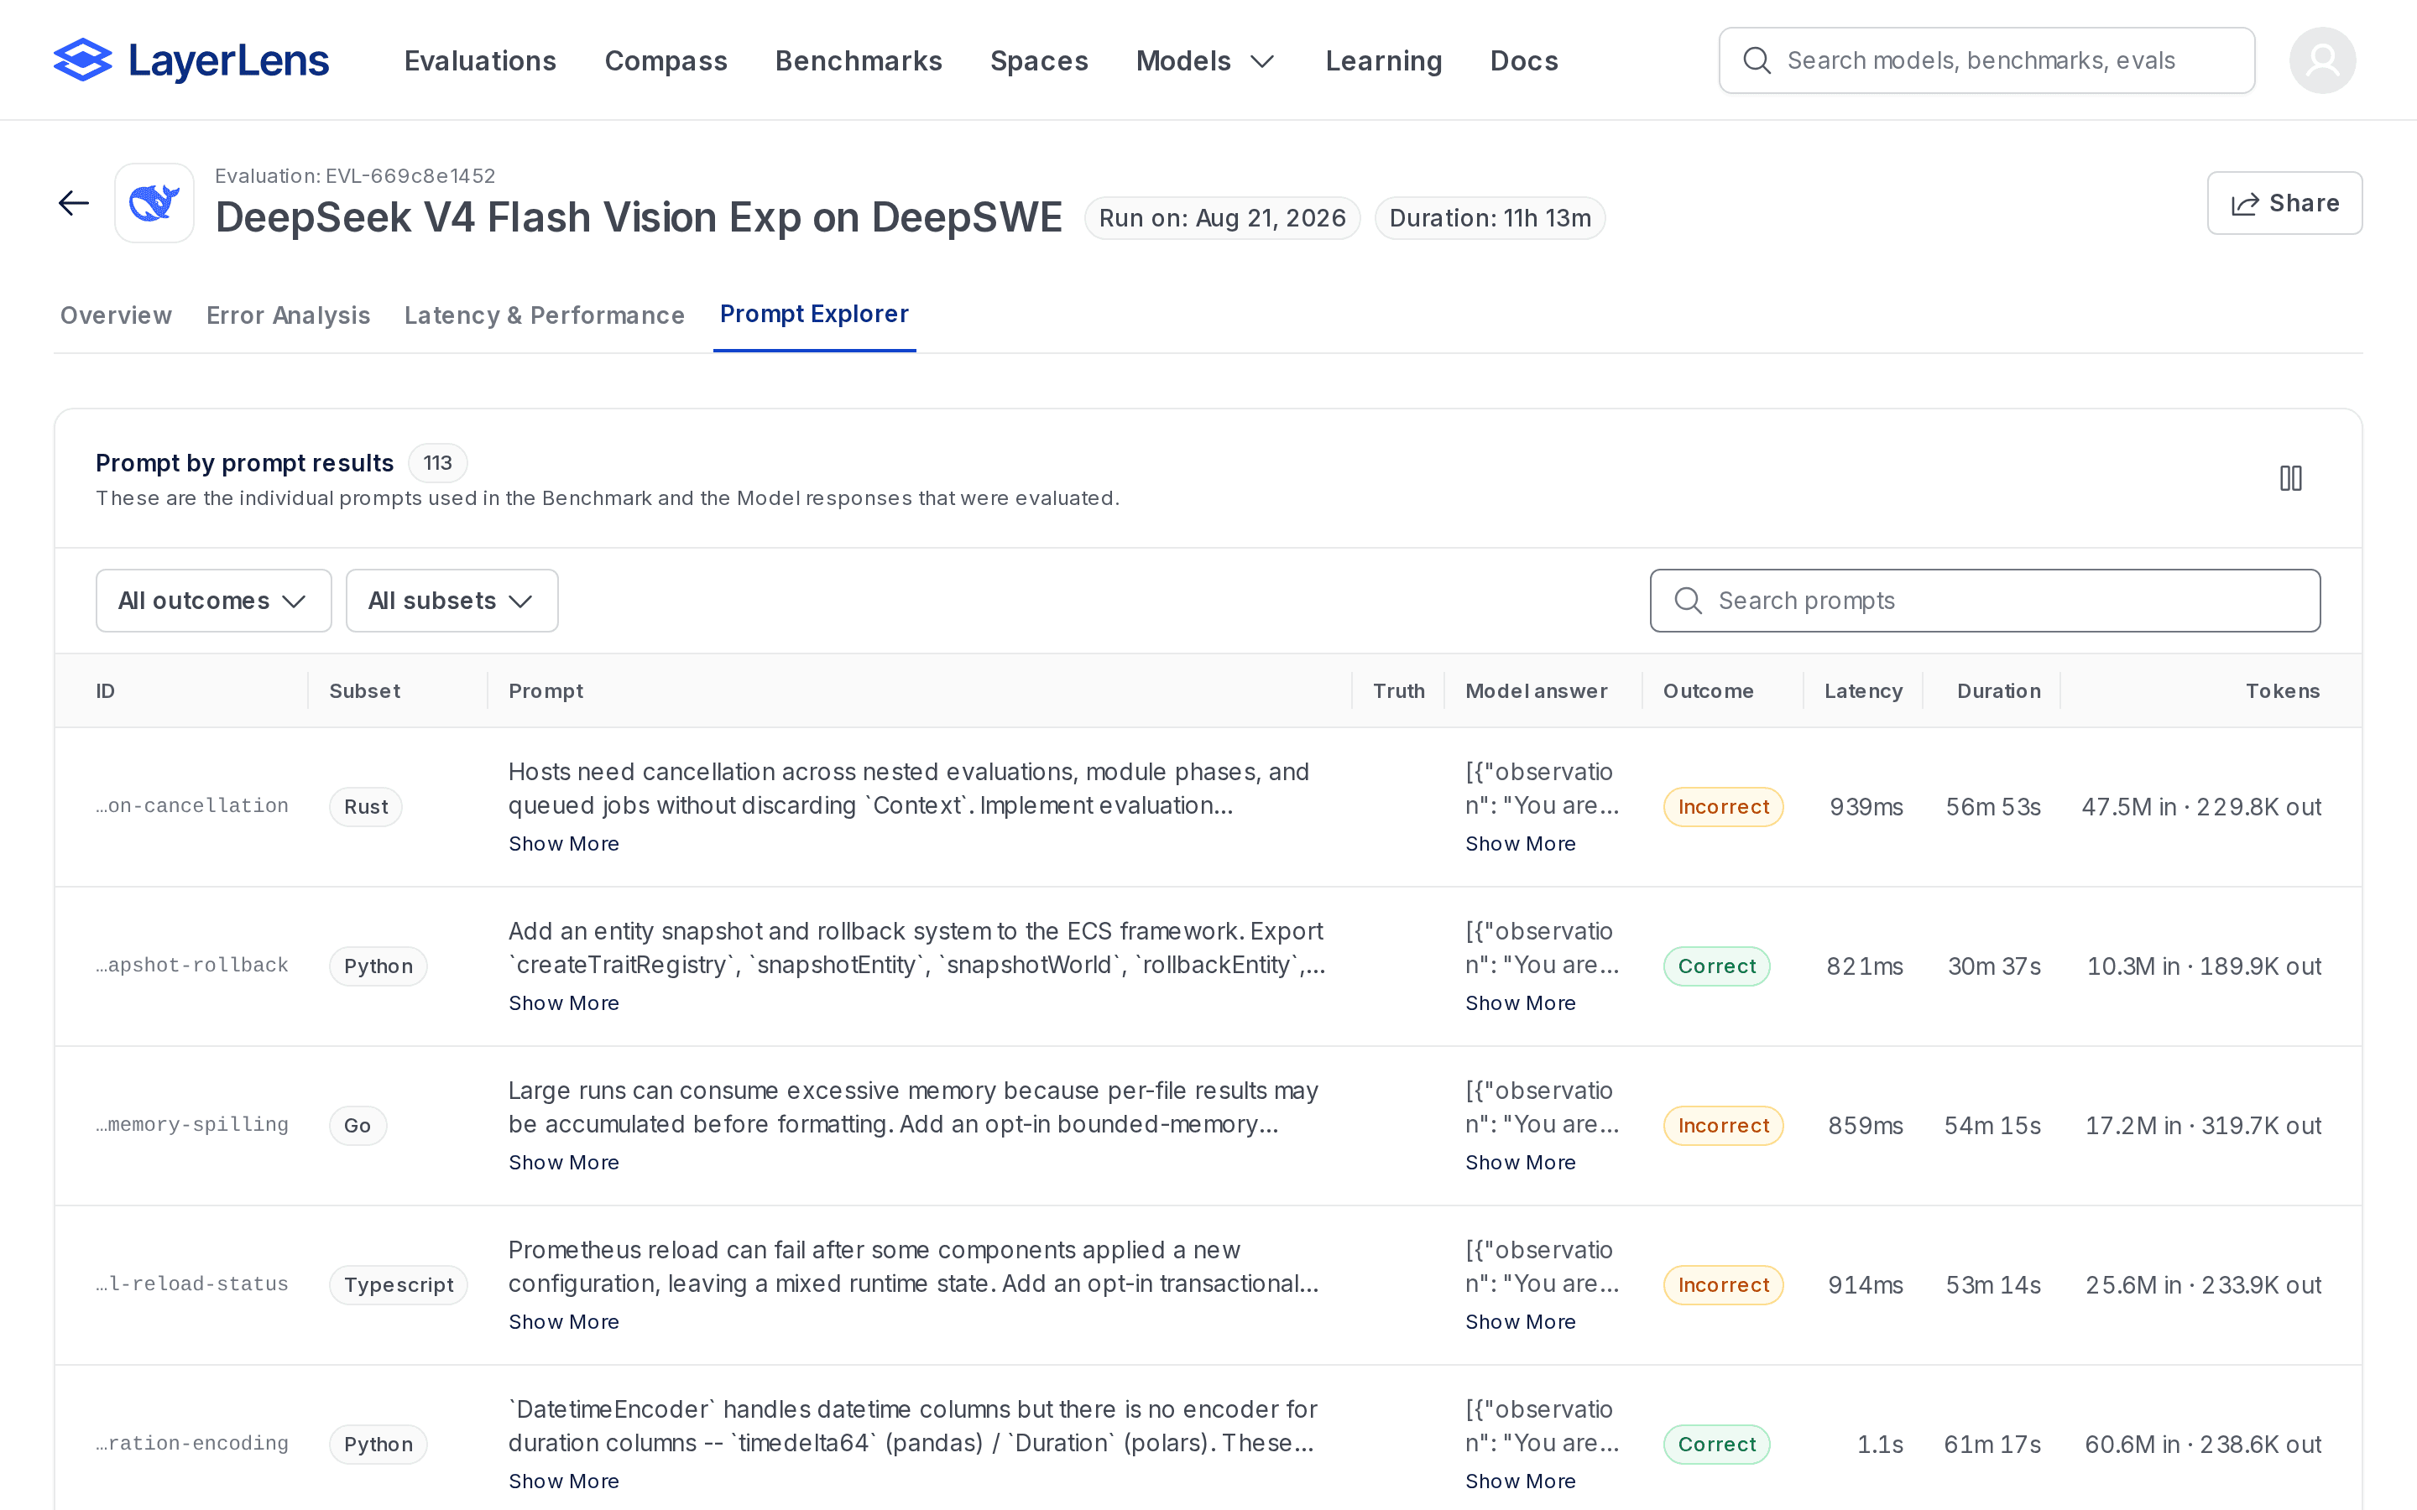Click the Duration column header
The width and height of the screenshot is (2417, 1510).
[1998, 691]
